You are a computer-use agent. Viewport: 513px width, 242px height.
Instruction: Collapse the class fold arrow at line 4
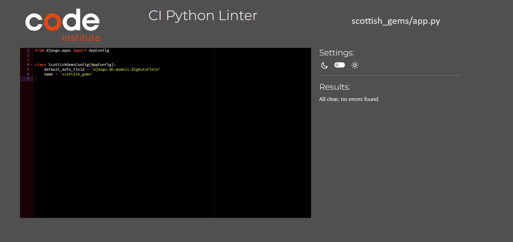point(31,65)
